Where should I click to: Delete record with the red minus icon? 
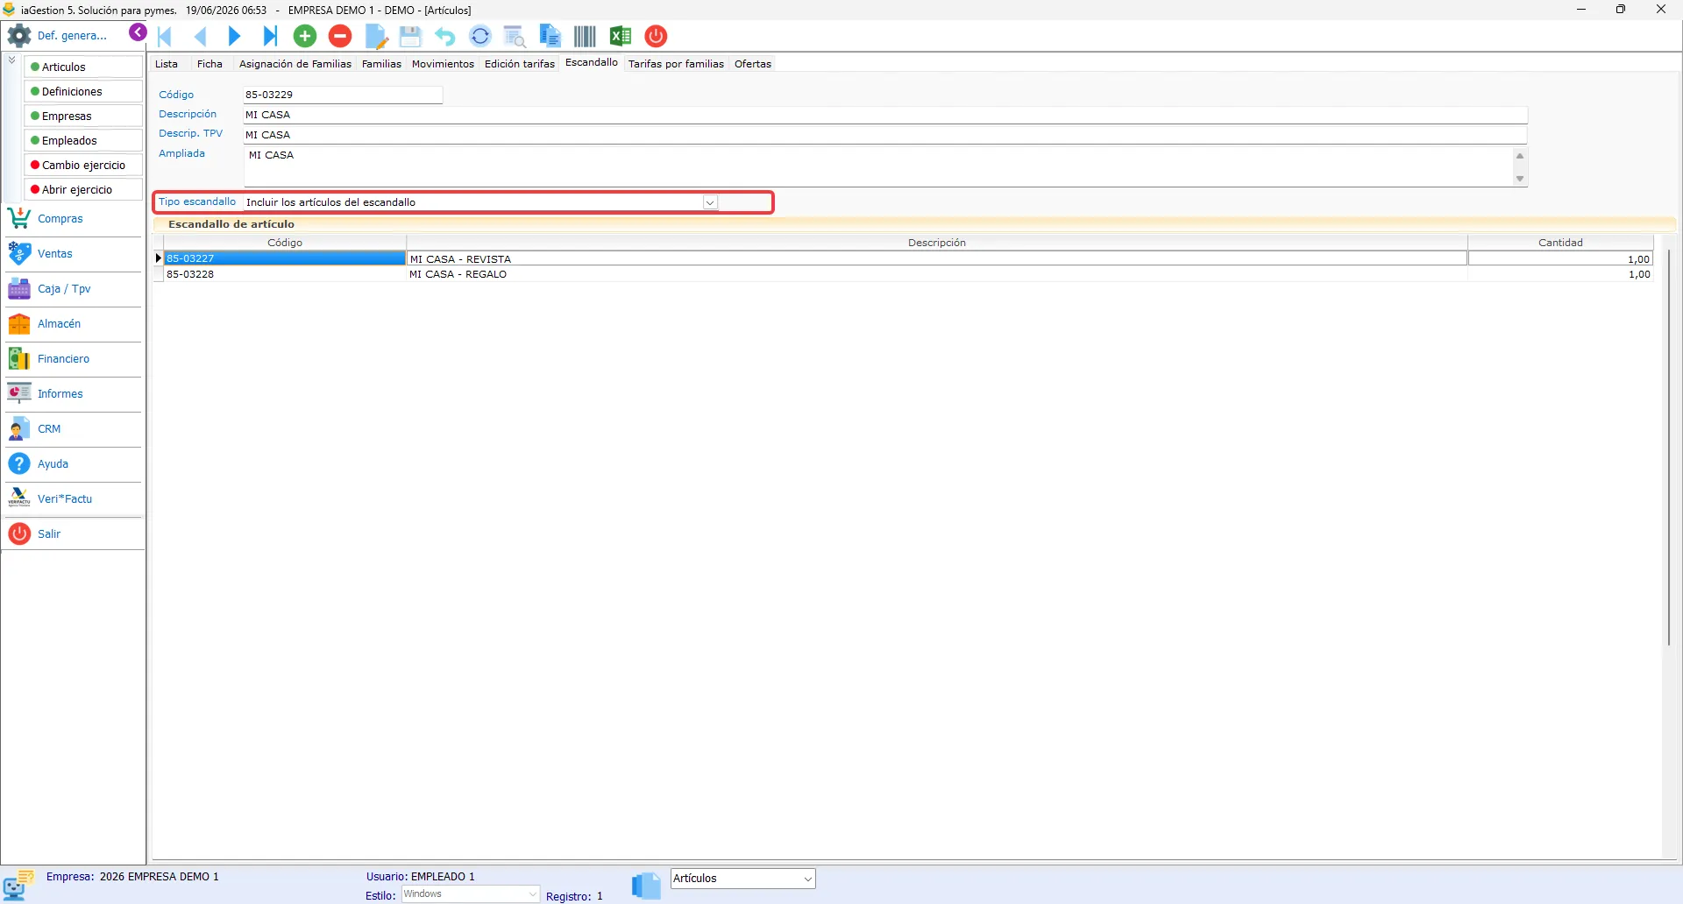point(340,36)
